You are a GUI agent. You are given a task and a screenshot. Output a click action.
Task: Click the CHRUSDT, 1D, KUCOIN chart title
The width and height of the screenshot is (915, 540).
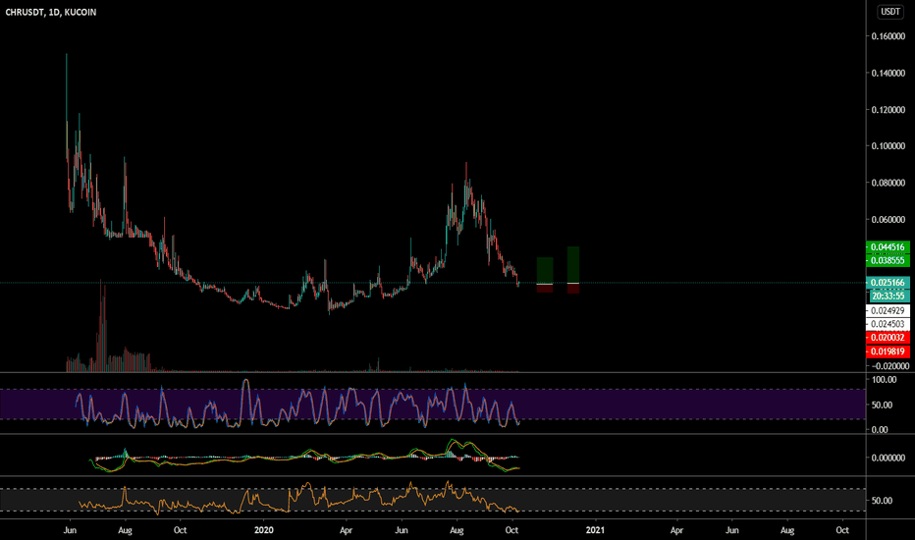(51, 12)
